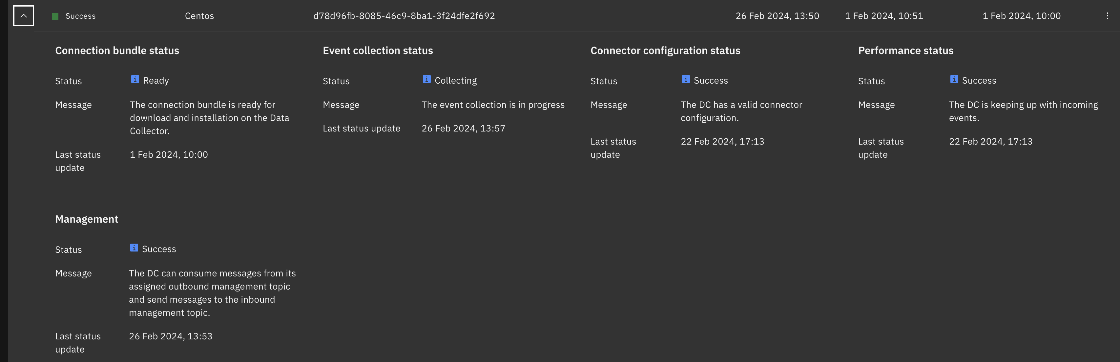The image size is (1120, 362).
Task: Click info icon beside Collecting status
Action: coord(426,79)
